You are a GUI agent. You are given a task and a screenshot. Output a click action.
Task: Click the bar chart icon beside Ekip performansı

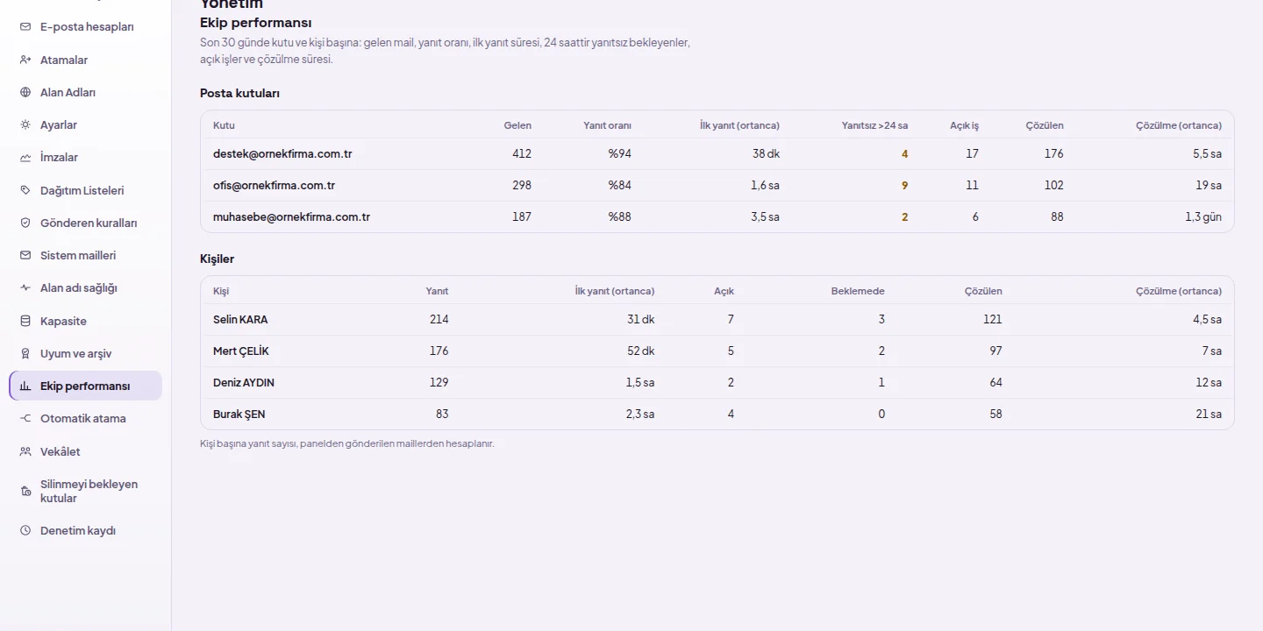pos(25,386)
